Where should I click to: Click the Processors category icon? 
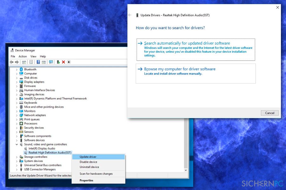(21, 123)
